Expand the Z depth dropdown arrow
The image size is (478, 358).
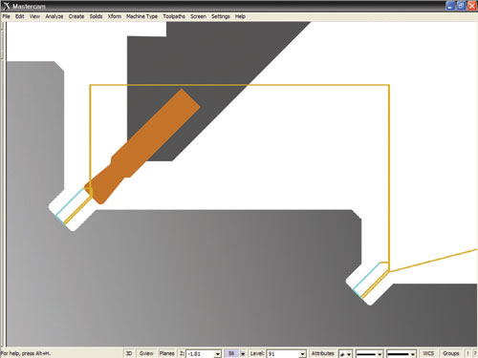click(x=218, y=354)
